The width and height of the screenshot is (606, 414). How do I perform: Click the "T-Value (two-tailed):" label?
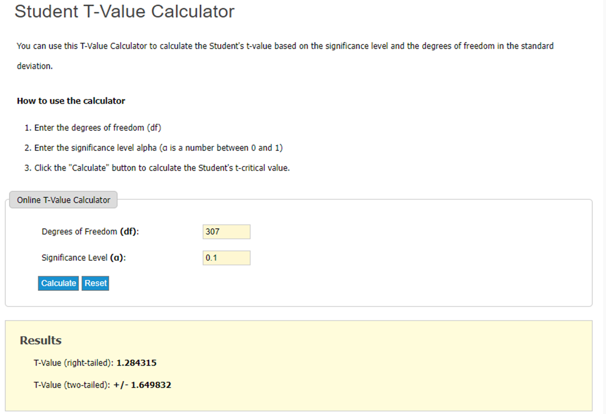click(72, 385)
